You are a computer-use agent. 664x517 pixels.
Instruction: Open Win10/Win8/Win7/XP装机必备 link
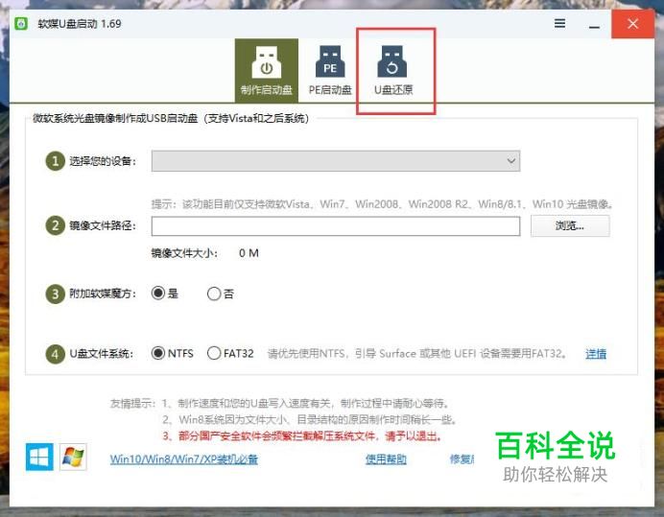click(x=184, y=459)
